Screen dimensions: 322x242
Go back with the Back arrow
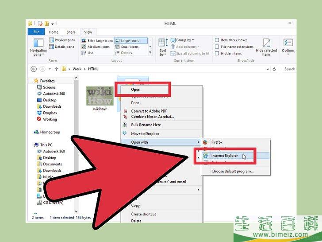34,69
